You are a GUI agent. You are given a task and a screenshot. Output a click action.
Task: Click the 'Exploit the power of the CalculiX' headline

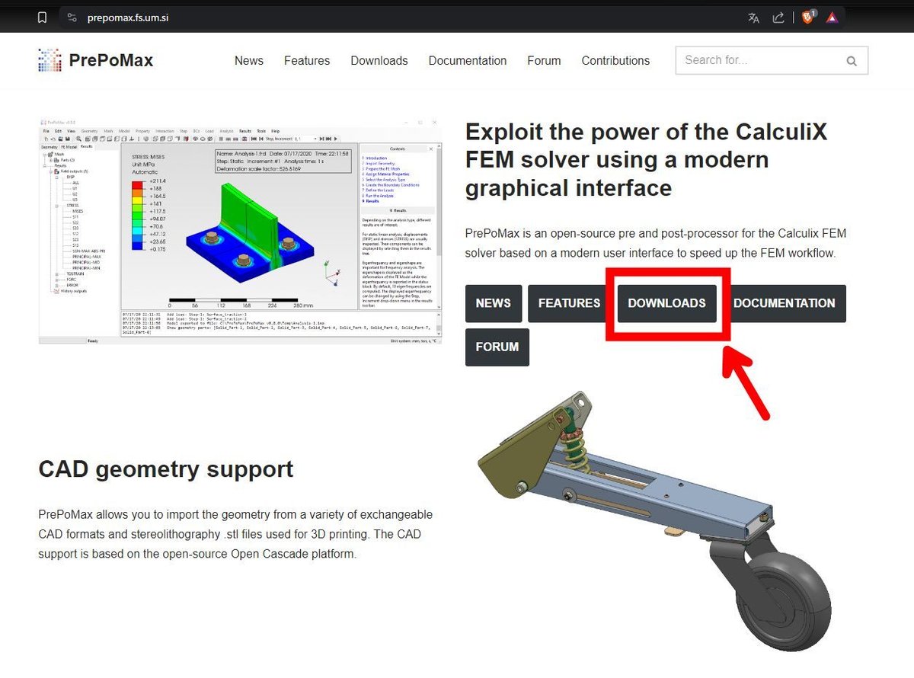647,159
